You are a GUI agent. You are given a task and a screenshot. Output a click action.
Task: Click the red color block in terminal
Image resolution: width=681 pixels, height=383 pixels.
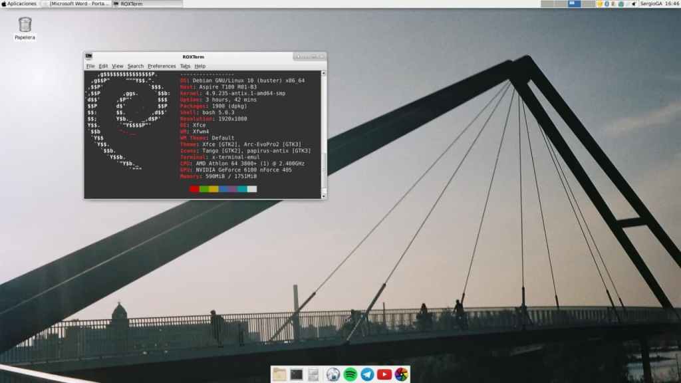click(x=194, y=189)
